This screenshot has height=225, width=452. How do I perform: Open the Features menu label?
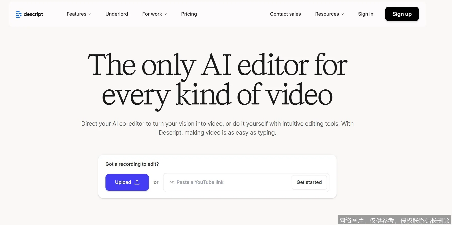(x=76, y=14)
